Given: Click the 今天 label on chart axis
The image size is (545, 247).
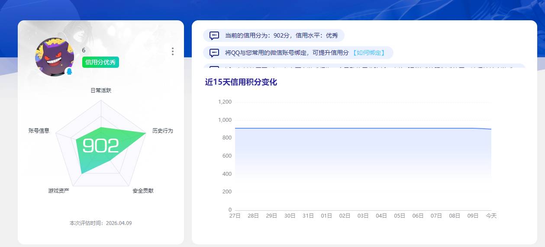Looking at the screenshot, I should pyautogui.click(x=491, y=215).
